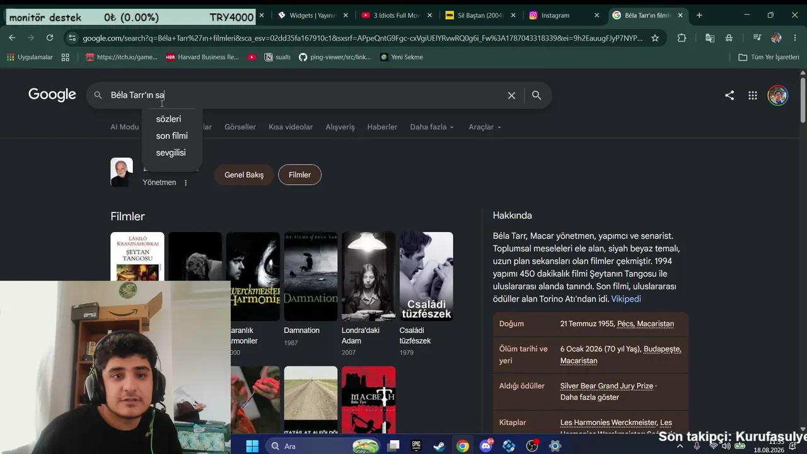Expand the Daha fazla dropdown
This screenshot has height=454, width=807.
(x=432, y=127)
